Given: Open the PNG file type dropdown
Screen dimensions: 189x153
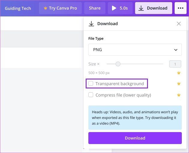Looking at the screenshot, I should (x=135, y=50).
